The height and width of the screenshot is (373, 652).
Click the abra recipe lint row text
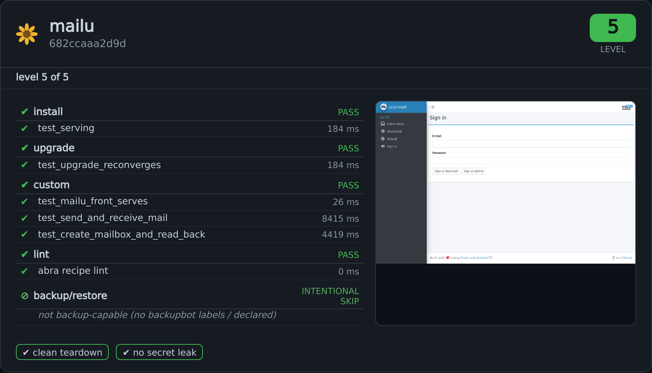(73, 271)
